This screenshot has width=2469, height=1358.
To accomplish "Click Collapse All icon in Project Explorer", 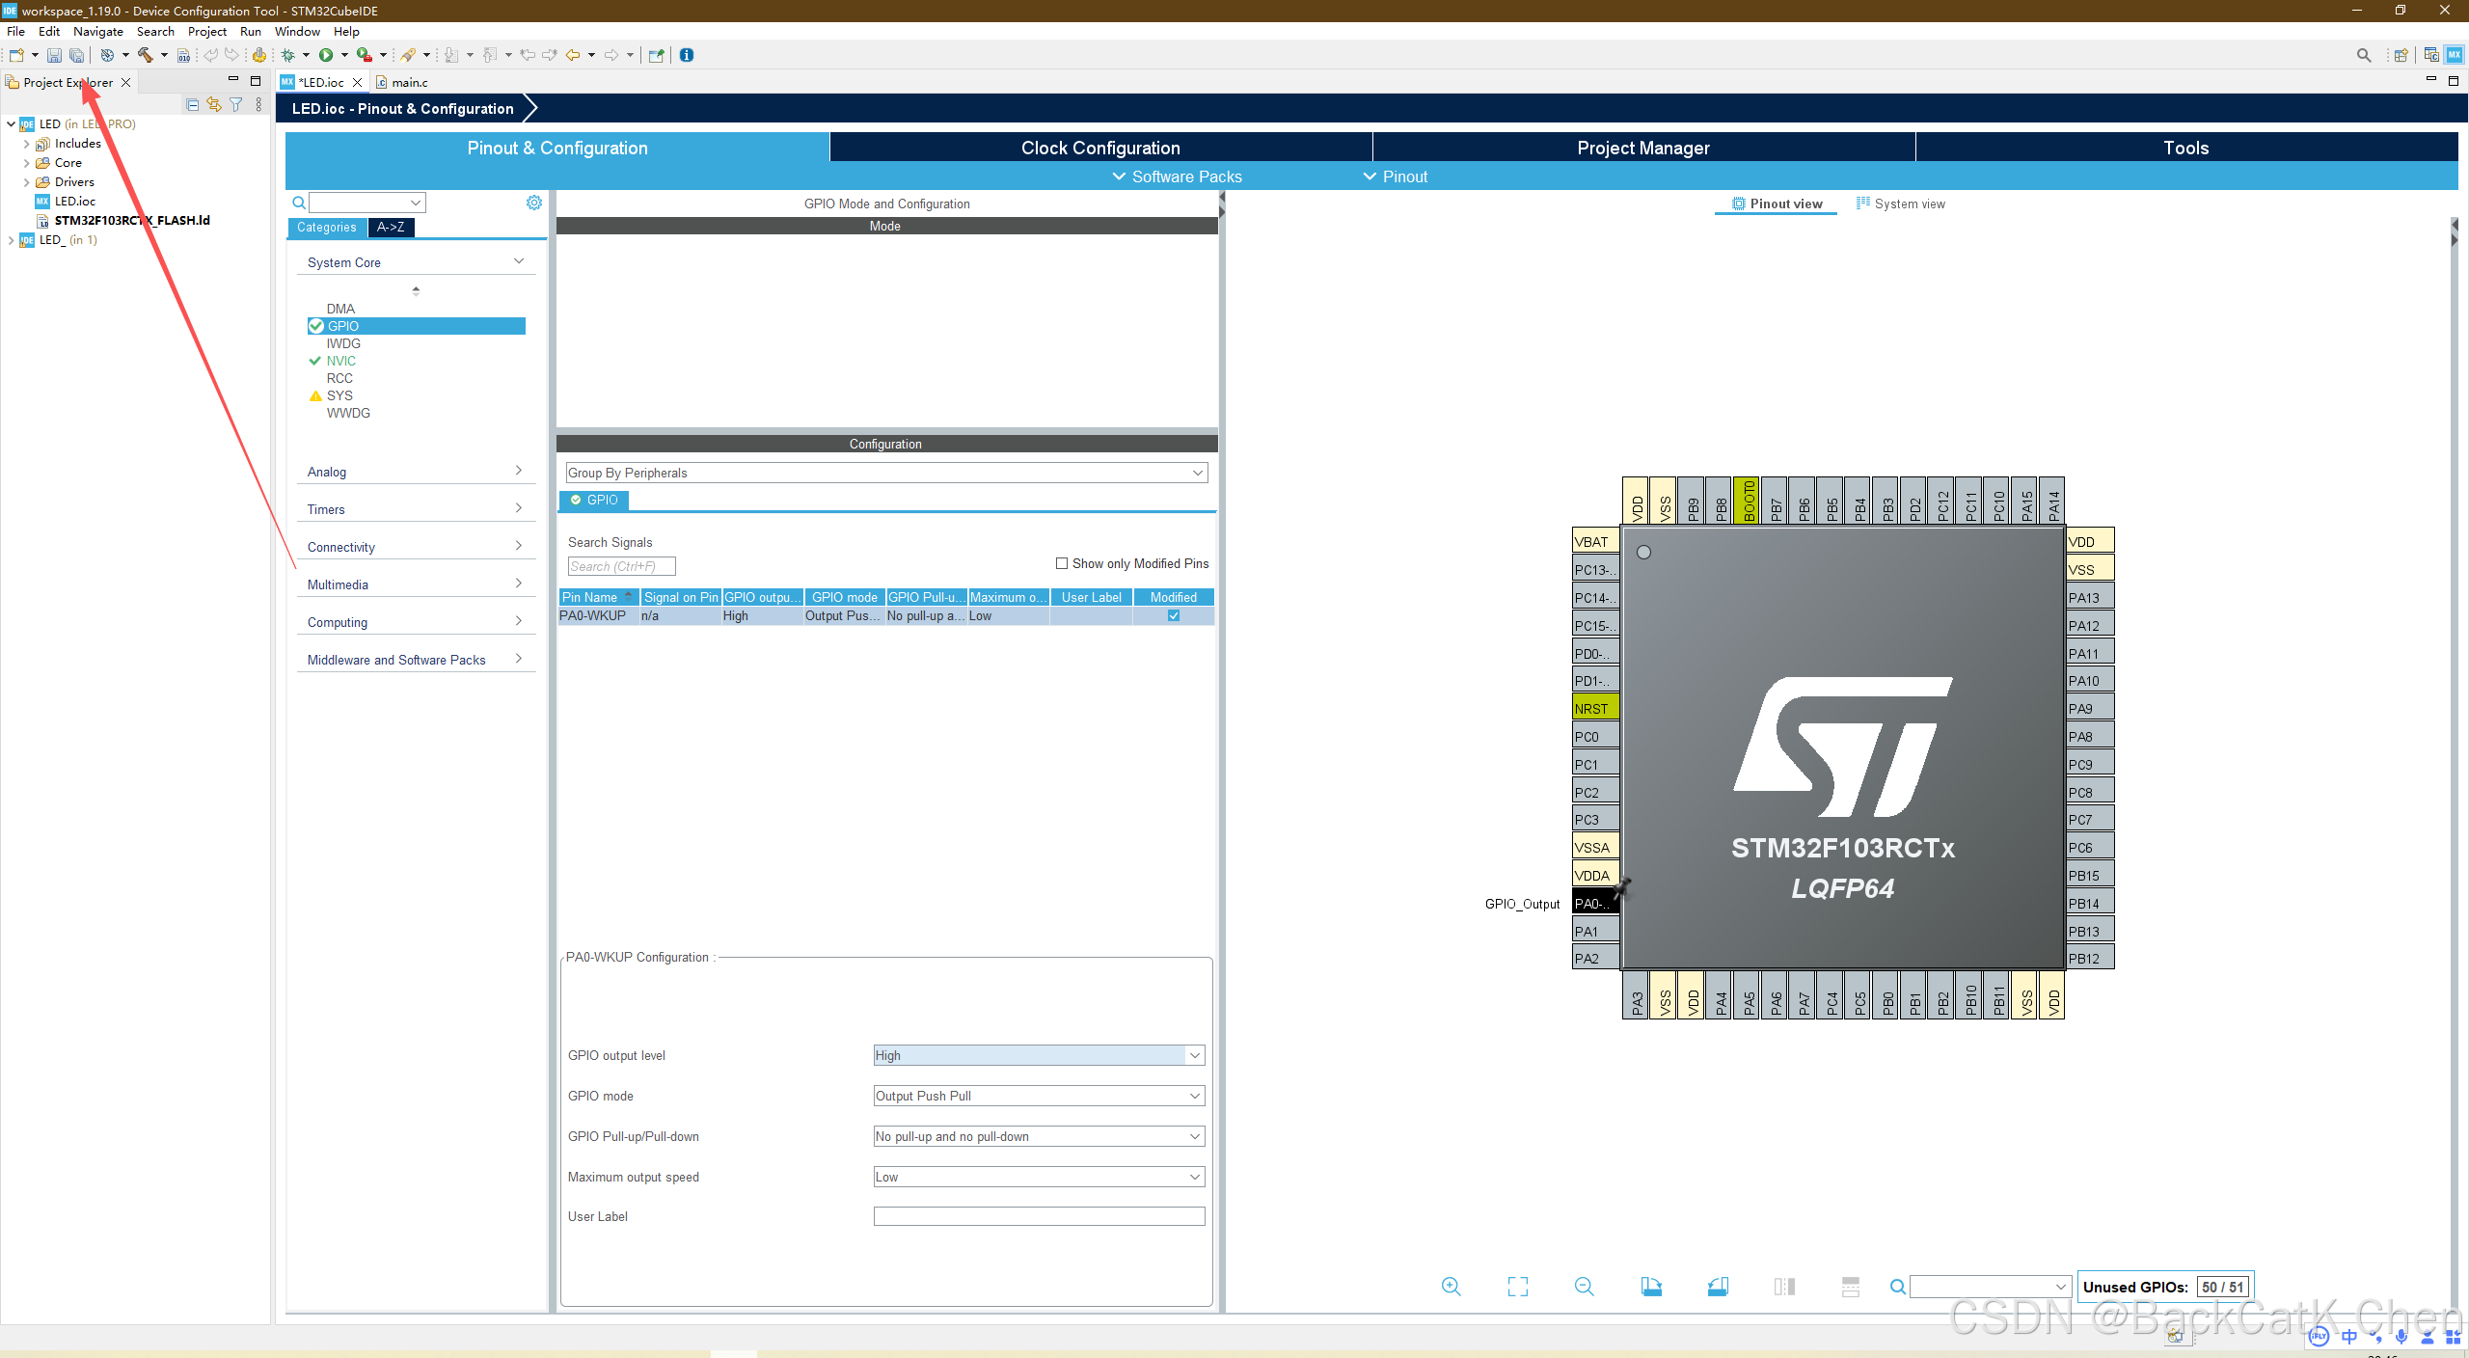I will pyautogui.click(x=193, y=104).
